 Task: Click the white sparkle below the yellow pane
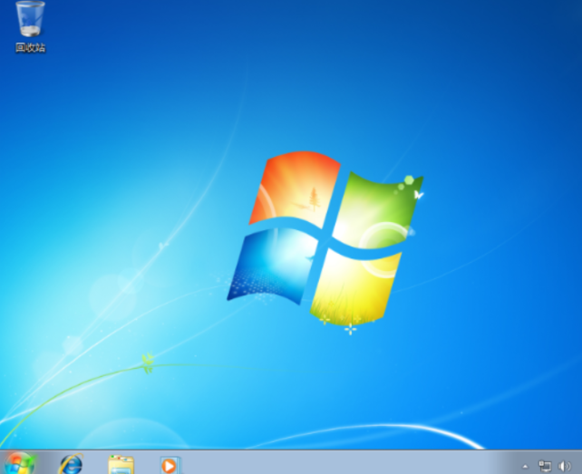click(350, 328)
